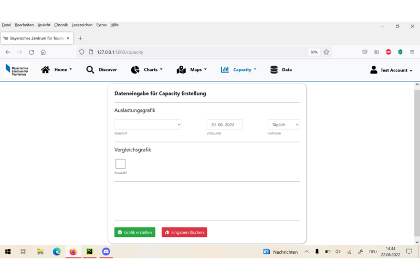The image size is (420, 280).
Task: Click the Data database icon
Action: coord(274,70)
